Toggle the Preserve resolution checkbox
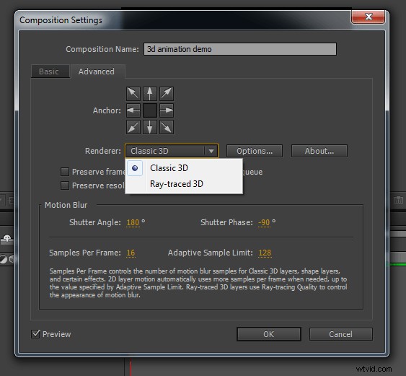The height and width of the screenshot is (376, 406). click(65, 185)
